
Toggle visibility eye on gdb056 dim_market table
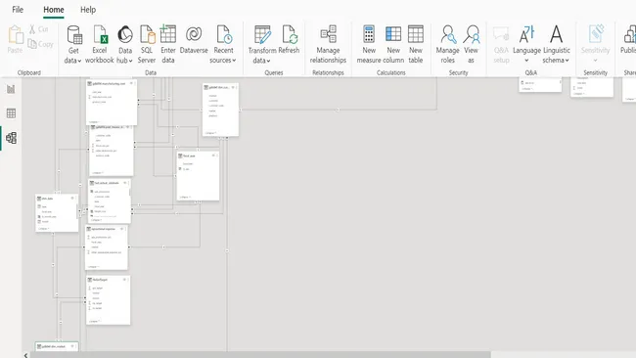click(72, 346)
